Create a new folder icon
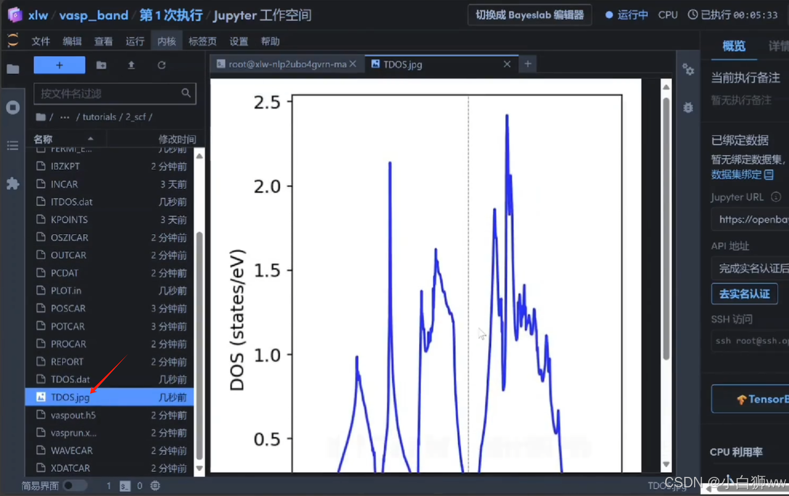This screenshot has height=496, width=789. [x=101, y=65]
